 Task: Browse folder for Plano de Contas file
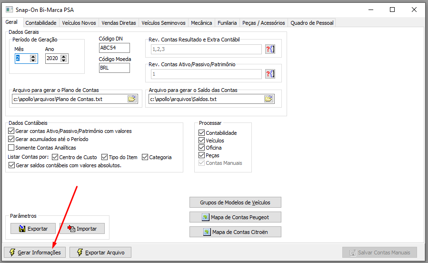tap(132, 99)
